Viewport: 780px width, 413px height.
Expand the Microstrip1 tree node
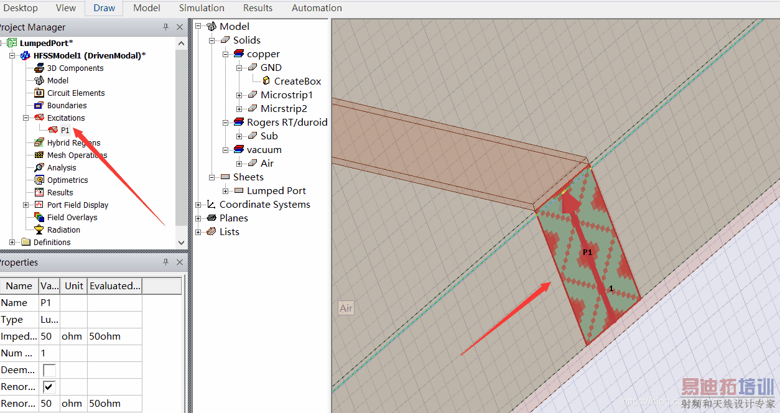point(239,95)
